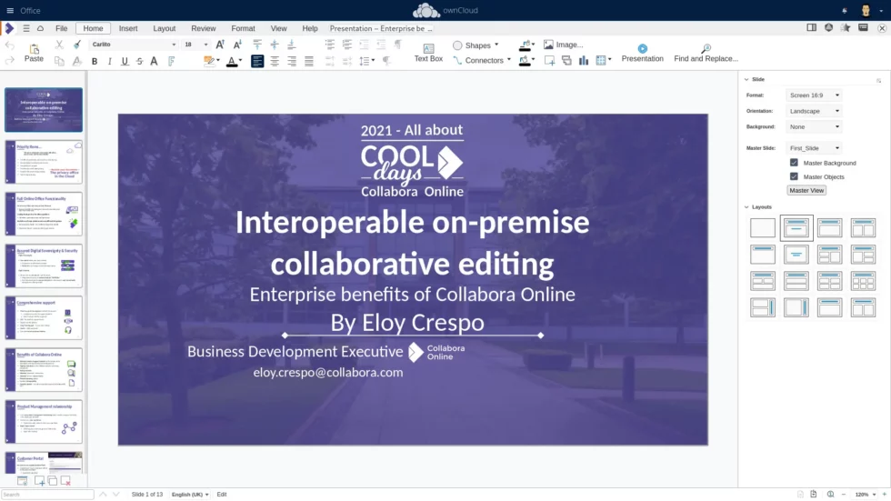891x501 pixels.
Task: Align text left
Action: tap(257, 61)
